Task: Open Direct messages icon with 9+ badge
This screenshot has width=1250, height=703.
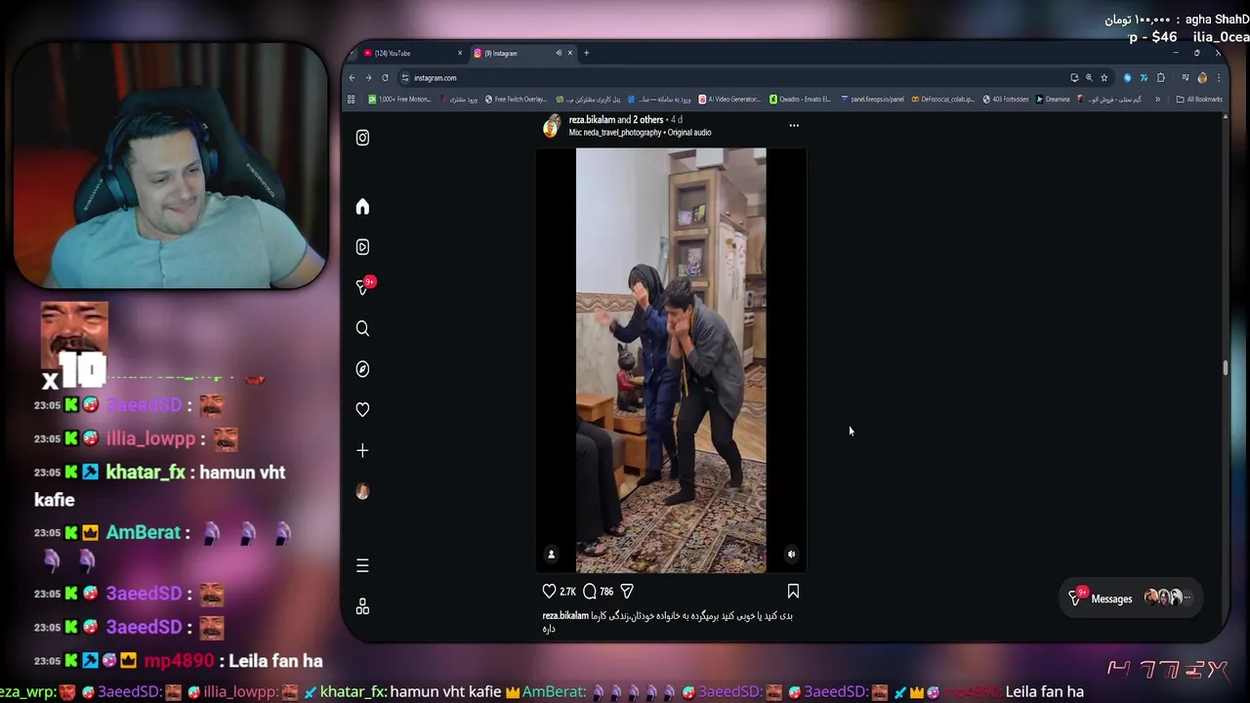Action: (364, 286)
